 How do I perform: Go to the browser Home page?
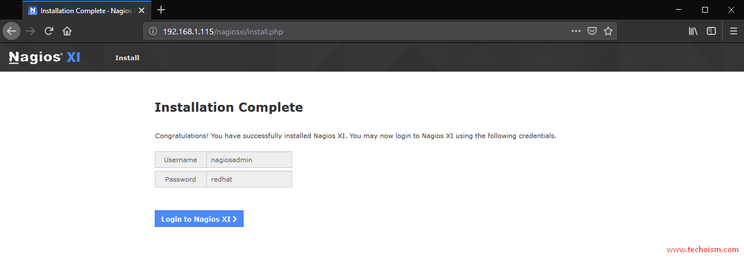pyautogui.click(x=67, y=31)
